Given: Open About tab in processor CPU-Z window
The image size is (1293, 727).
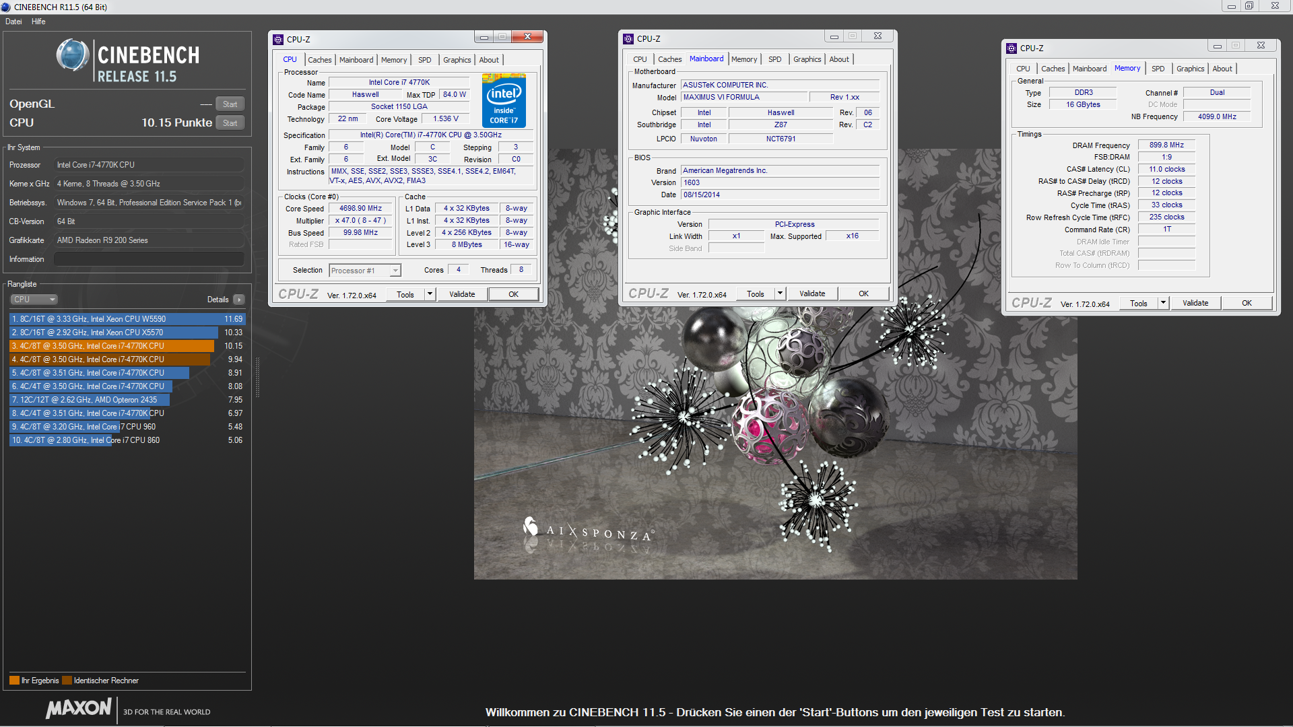Looking at the screenshot, I should (490, 60).
